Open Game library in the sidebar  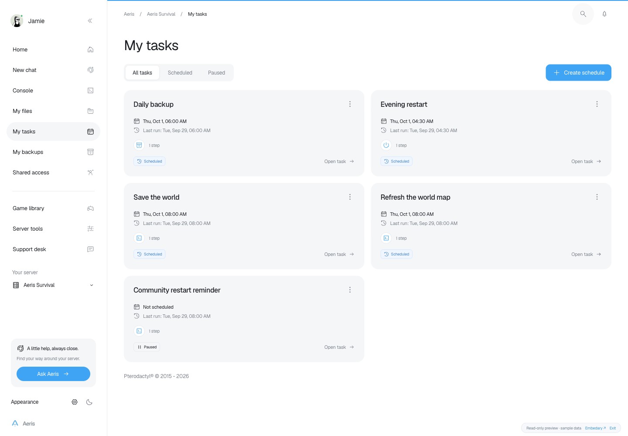[x=53, y=208]
